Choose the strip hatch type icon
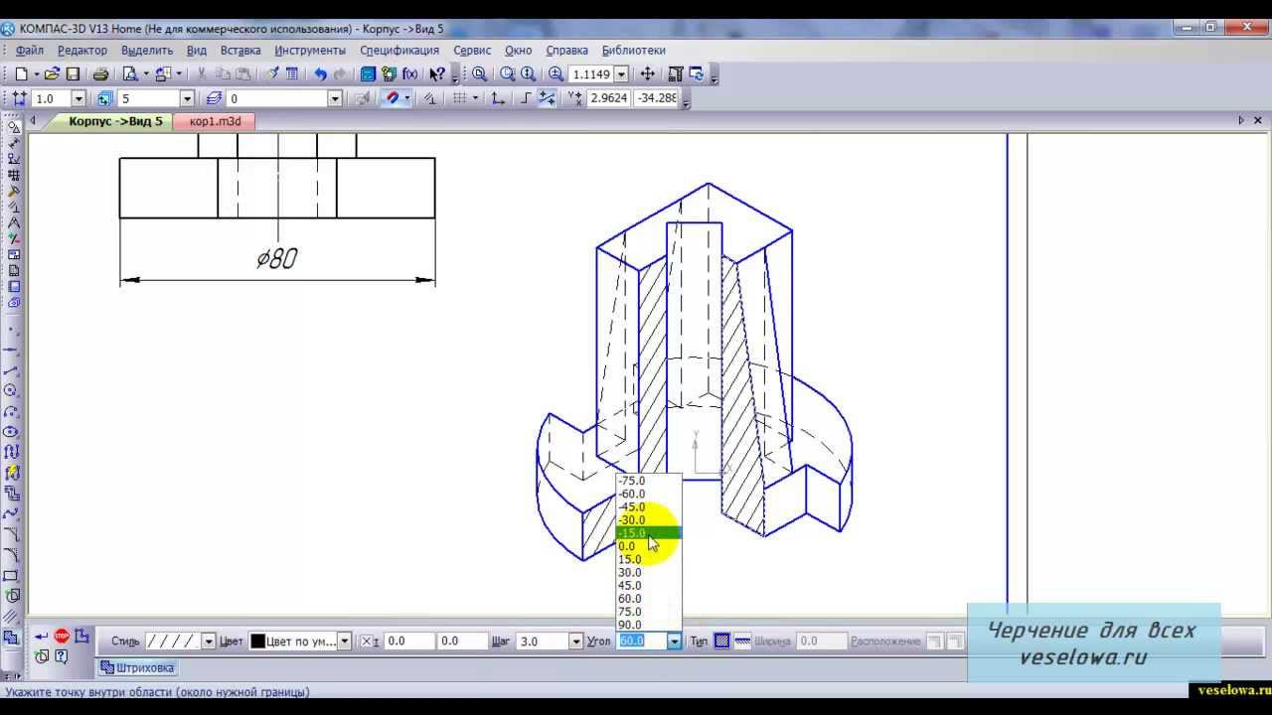This screenshot has width=1272, height=715. click(x=741, y=642)
